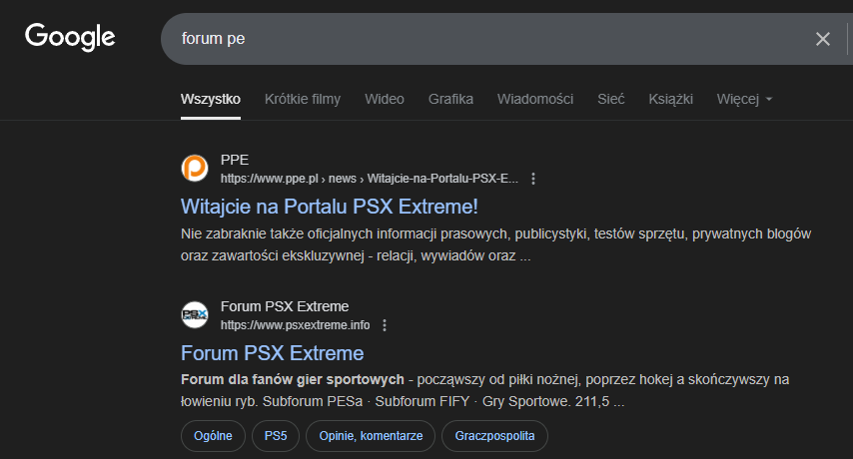Screen dimensions: 853x459
Task: Click the PPE site name
Action: [235, 160]
